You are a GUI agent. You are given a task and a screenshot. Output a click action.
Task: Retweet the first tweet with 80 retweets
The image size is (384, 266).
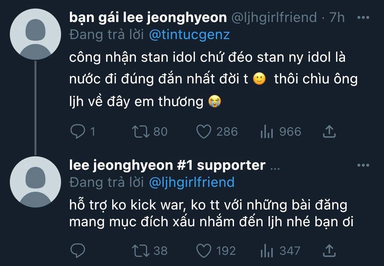(x=140, y=132)
